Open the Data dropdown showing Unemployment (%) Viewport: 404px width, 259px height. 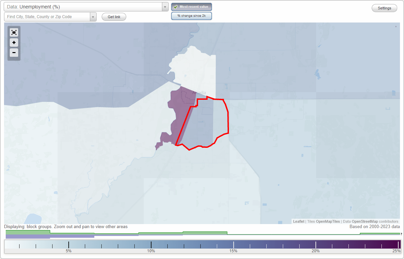84,6
